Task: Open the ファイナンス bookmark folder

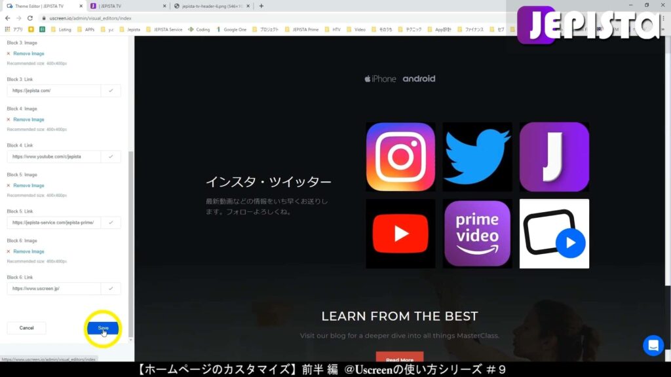Action: pyautogui.click(x=470, y=29)
